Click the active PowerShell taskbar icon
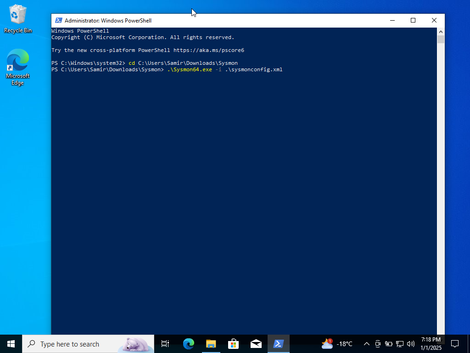The width and height of the screenshot is (470, 353). [x=279, y=343]
